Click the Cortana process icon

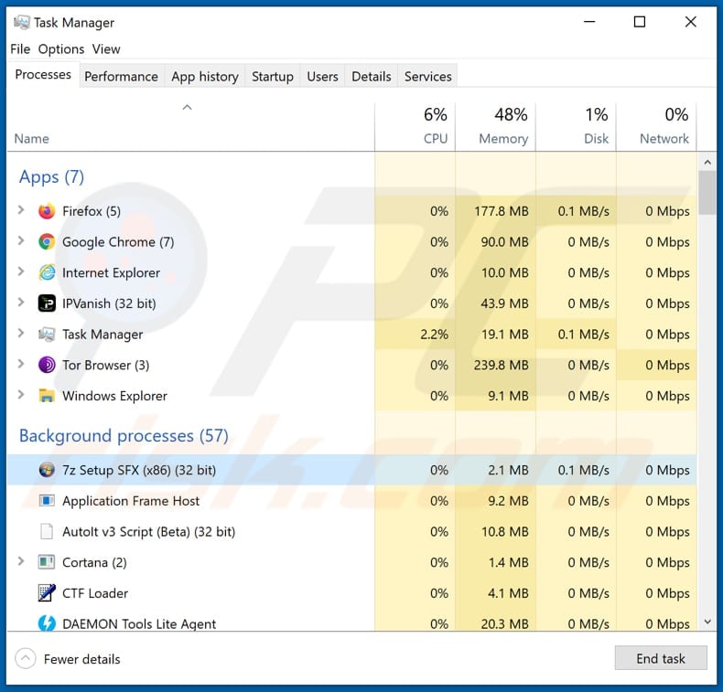tap(47, 562)
